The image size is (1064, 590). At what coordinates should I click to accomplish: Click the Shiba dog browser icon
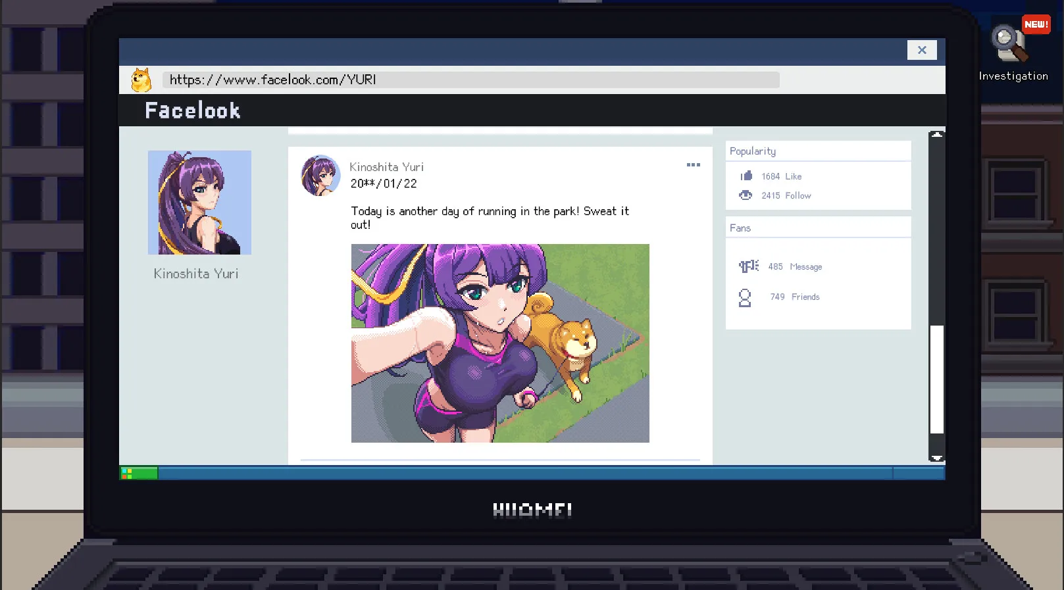(x=141, y=80)
